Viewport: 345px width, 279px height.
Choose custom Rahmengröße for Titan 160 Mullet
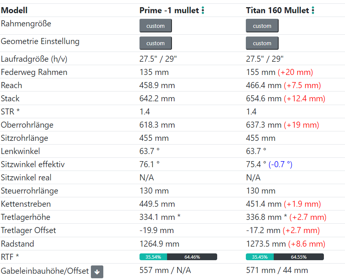pyautogui.click(x=262, y=26)
